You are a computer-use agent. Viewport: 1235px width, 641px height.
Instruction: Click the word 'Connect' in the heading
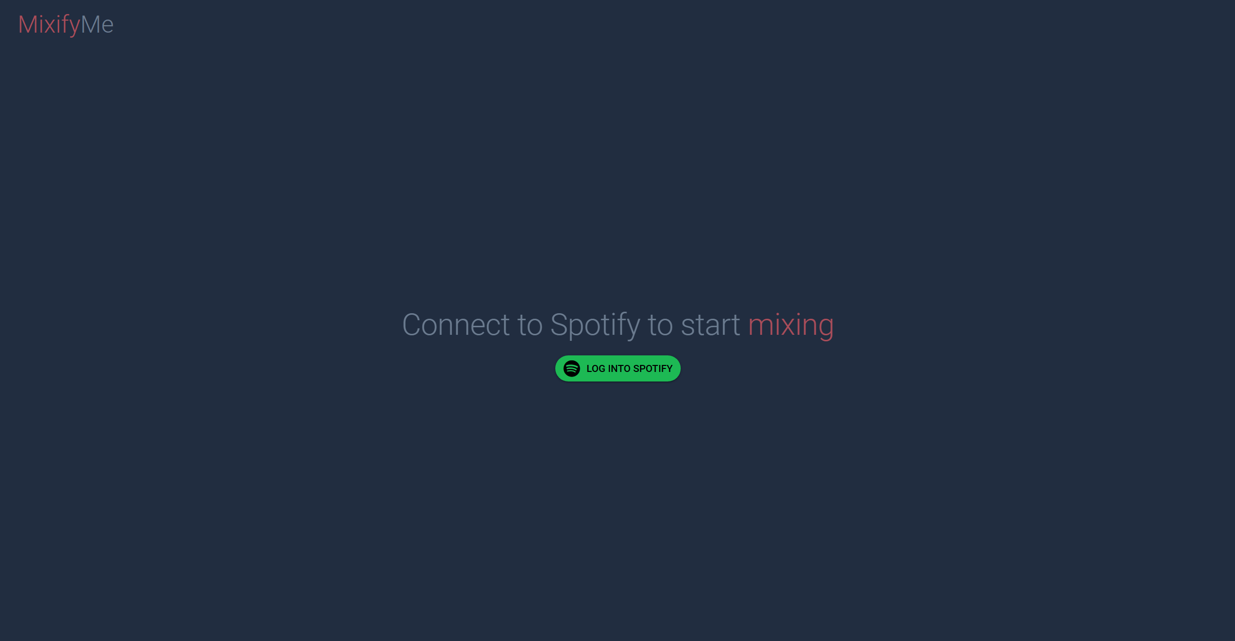(456, 325)
